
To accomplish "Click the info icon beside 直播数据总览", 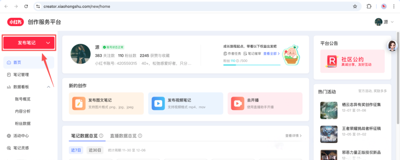I will [x=140, y=136].
